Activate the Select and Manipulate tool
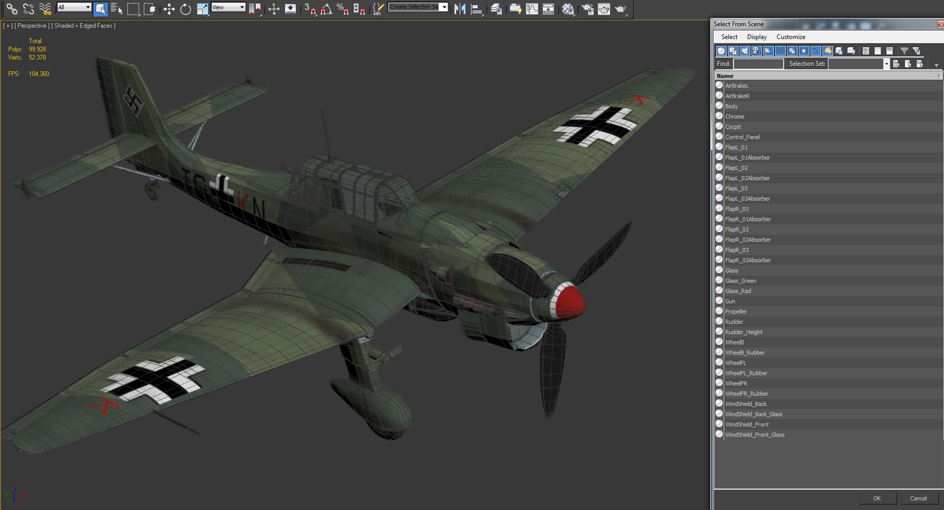The image size is (944, 510). 274,9
